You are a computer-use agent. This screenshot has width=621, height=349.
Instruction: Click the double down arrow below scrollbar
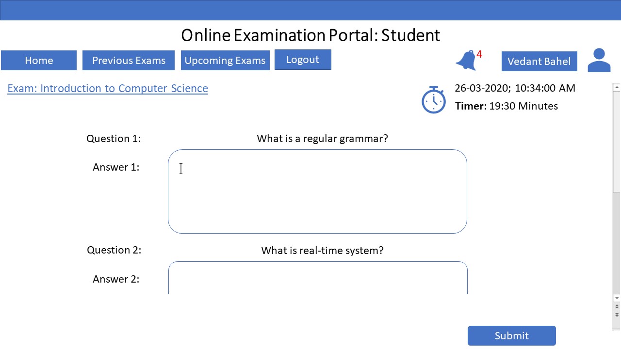617,315
